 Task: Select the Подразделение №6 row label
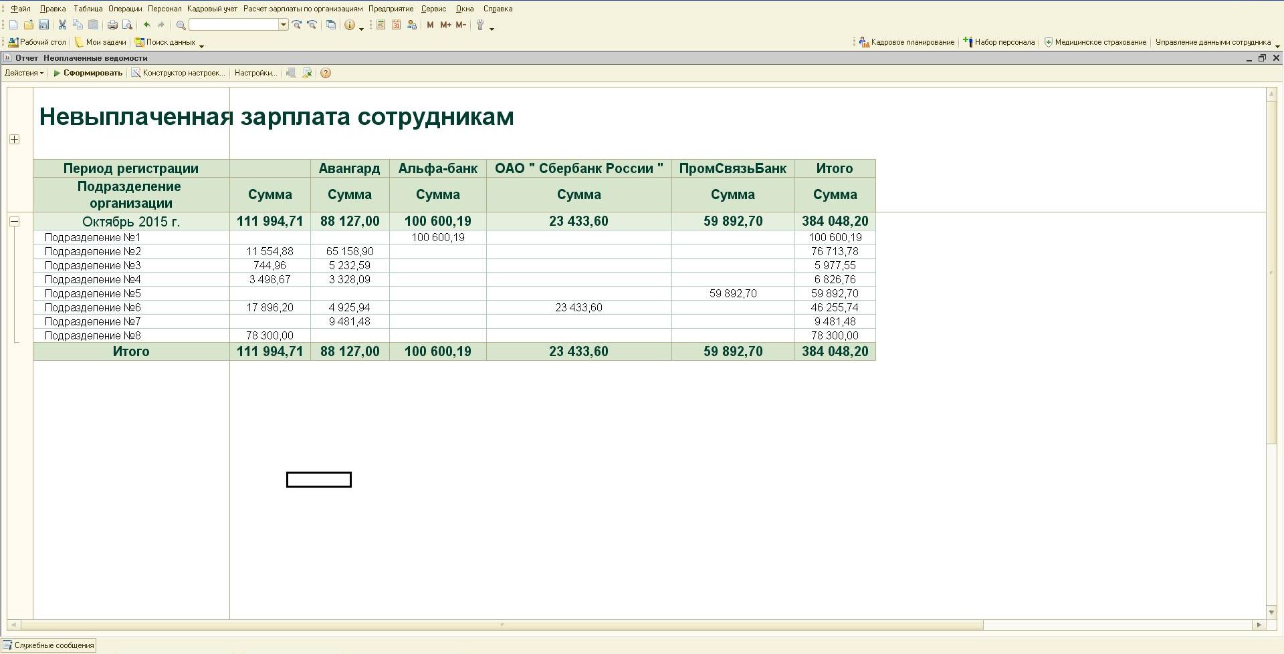pyautogui.click(x=93, y=307)
